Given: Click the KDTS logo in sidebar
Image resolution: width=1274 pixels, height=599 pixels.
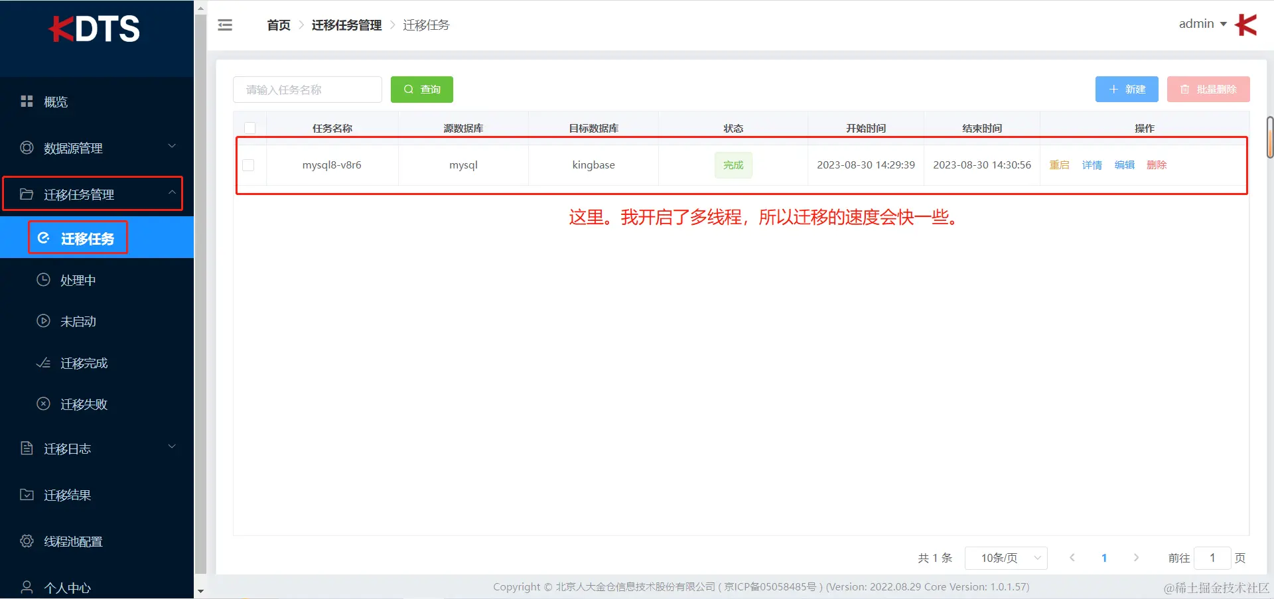Looking at the screenshot, I should [94, 29].
